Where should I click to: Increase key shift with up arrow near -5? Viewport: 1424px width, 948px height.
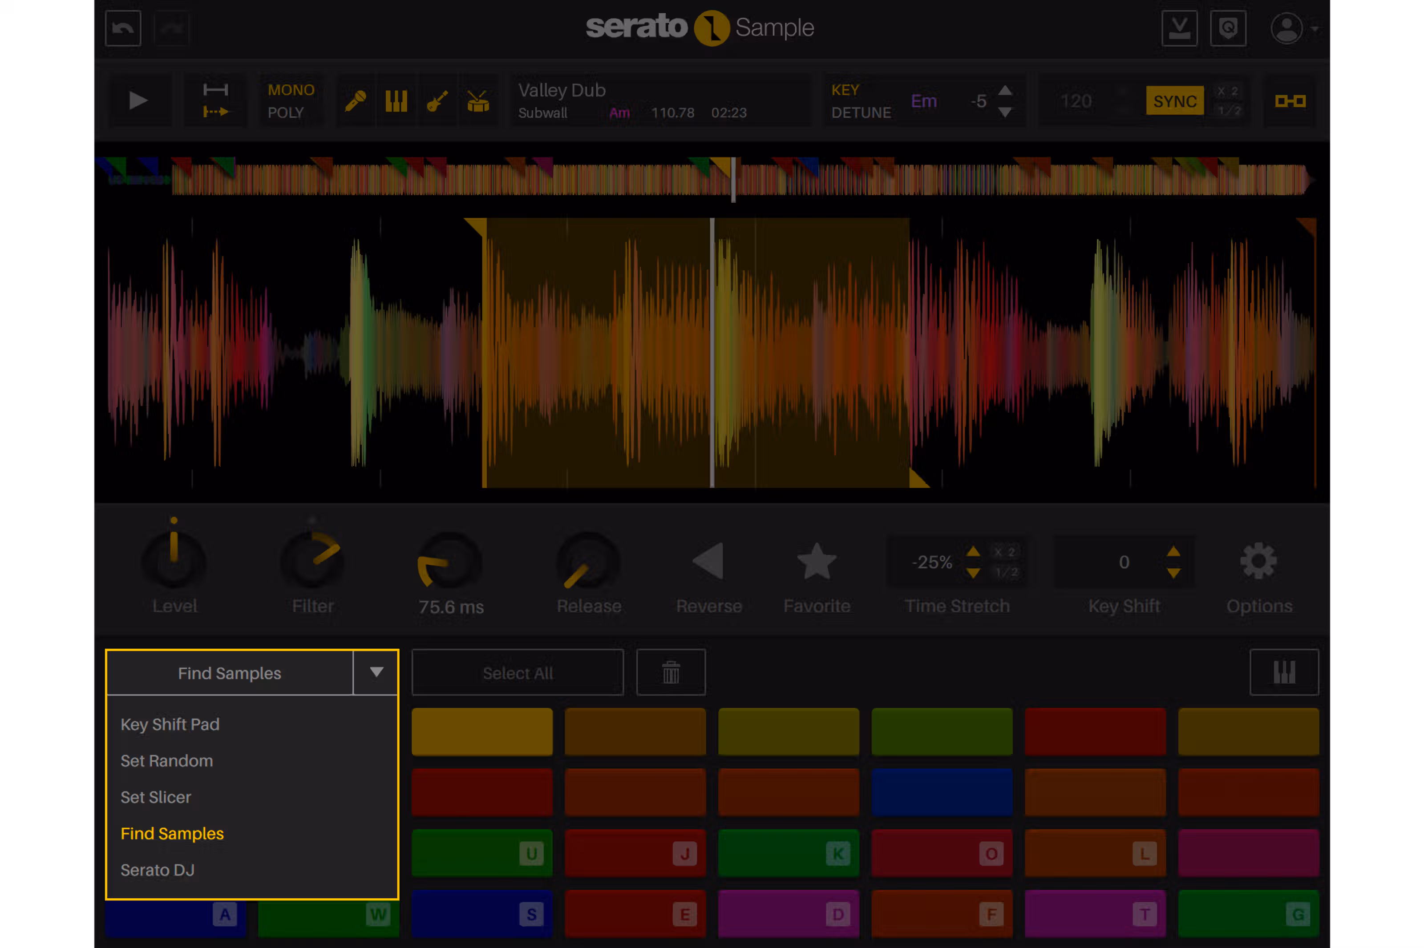tap(1005, 91)
